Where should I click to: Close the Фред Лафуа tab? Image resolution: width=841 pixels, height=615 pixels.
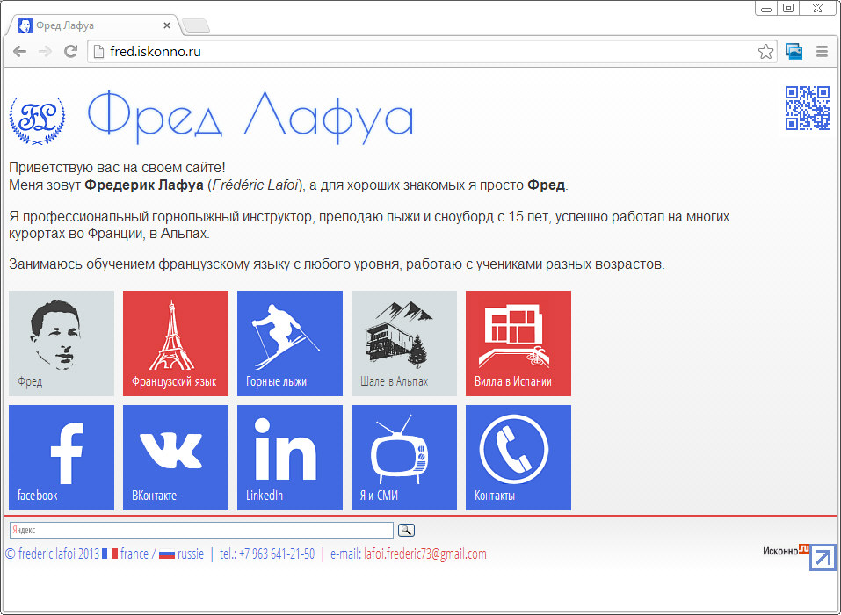coord(167,25)
